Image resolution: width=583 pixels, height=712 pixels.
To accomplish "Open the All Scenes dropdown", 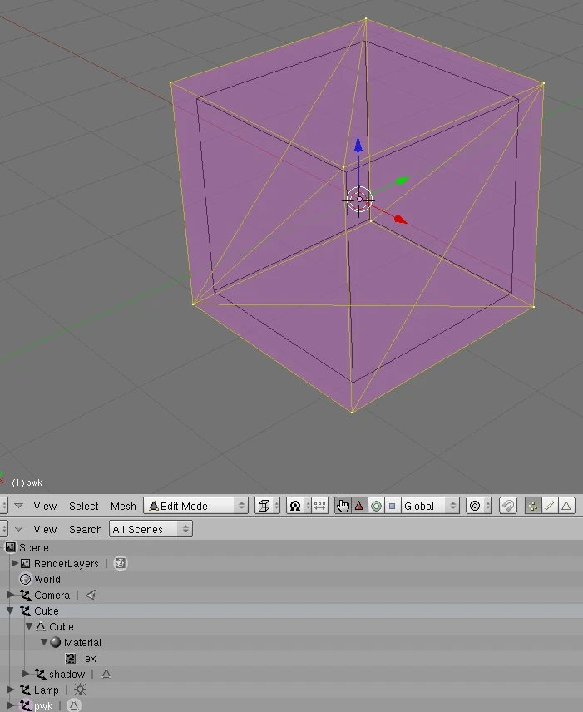I will coord(151,529).
